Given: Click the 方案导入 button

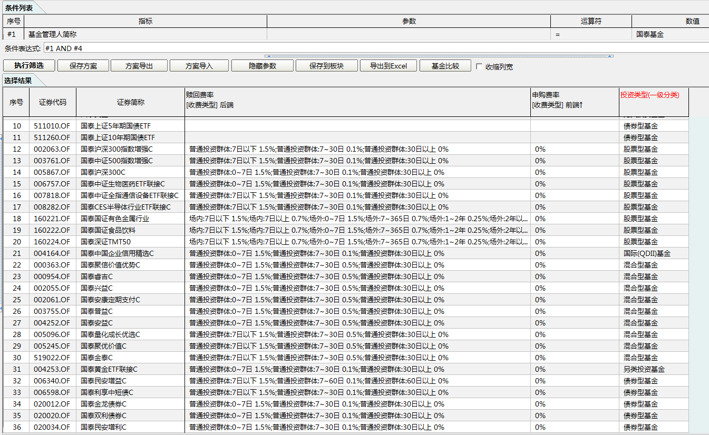Looking at the screenshot, I should click(199, 66).
